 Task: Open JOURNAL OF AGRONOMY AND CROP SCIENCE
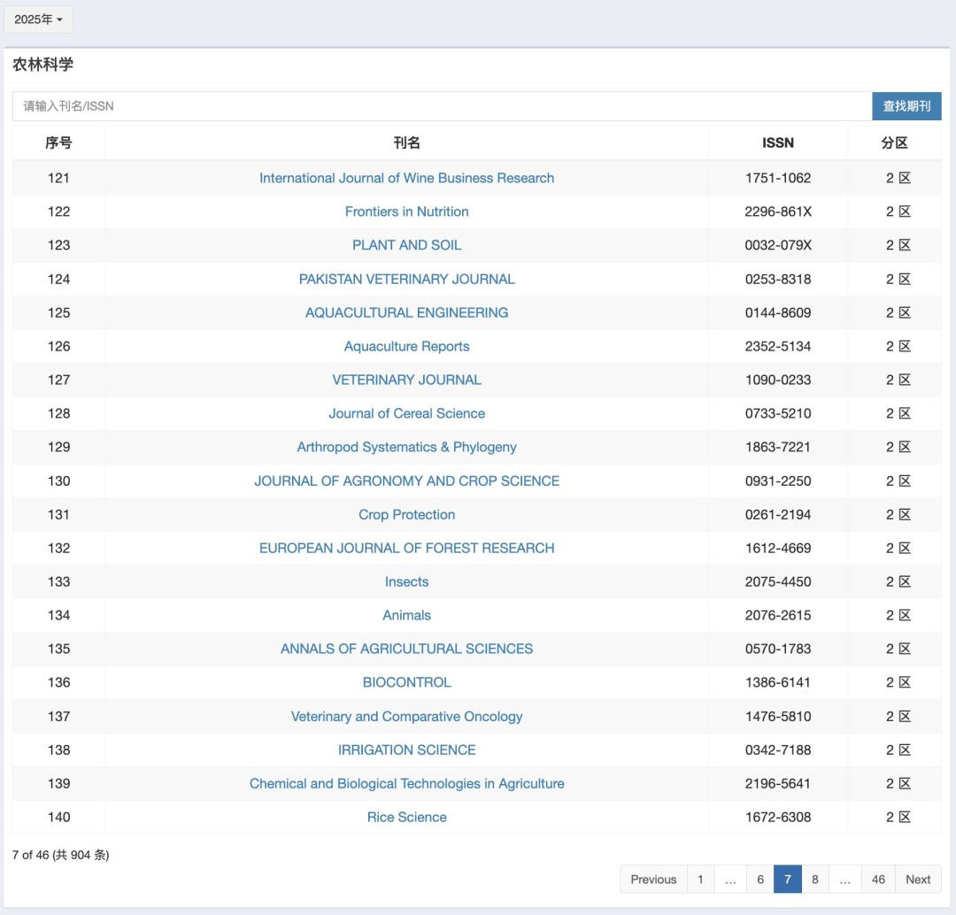click(406, 481)
